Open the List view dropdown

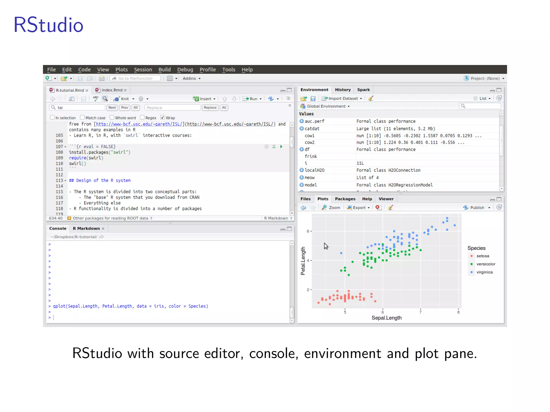tap(482, 98)
